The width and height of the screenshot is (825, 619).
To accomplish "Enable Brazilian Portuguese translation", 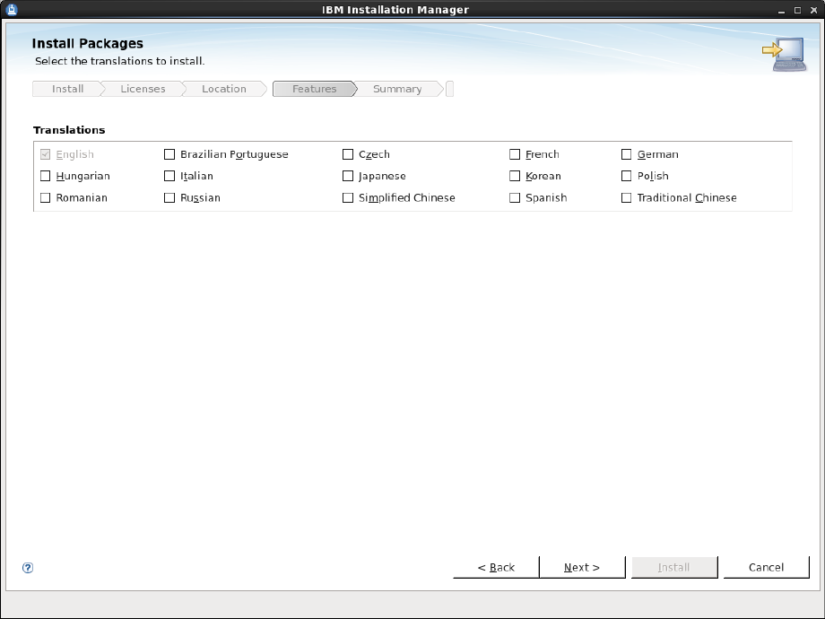I will tap(169, 154).
